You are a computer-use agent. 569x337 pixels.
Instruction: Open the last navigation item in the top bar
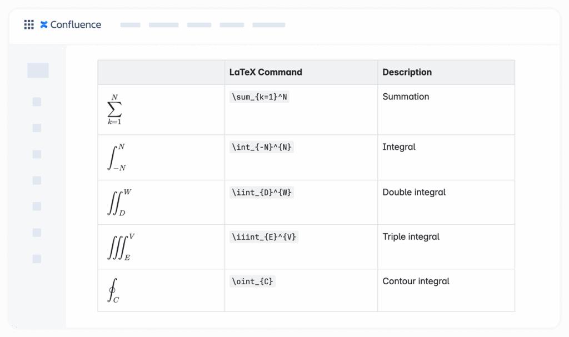tap(269, 24)
